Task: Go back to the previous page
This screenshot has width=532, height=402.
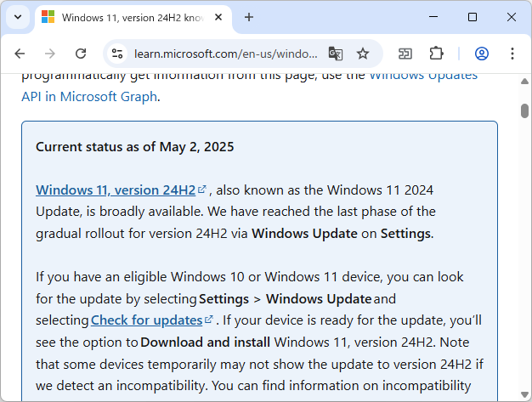Action: (20, 54)
